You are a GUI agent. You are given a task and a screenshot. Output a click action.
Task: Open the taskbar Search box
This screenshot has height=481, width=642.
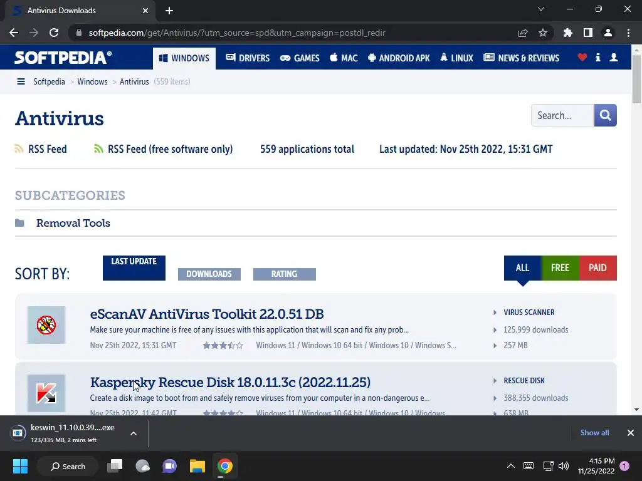point(68,466)
